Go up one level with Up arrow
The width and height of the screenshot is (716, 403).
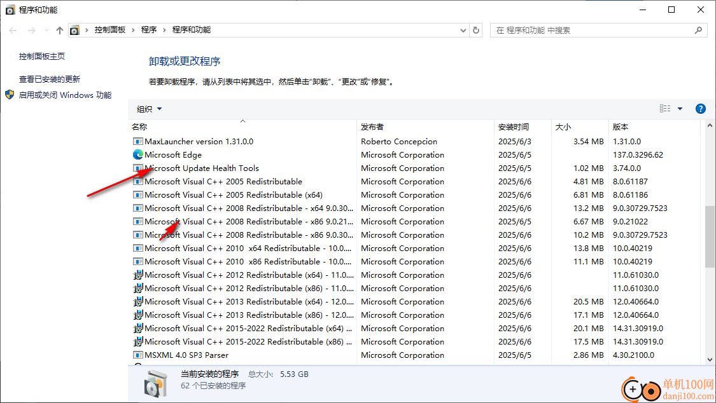click(60, 30)
